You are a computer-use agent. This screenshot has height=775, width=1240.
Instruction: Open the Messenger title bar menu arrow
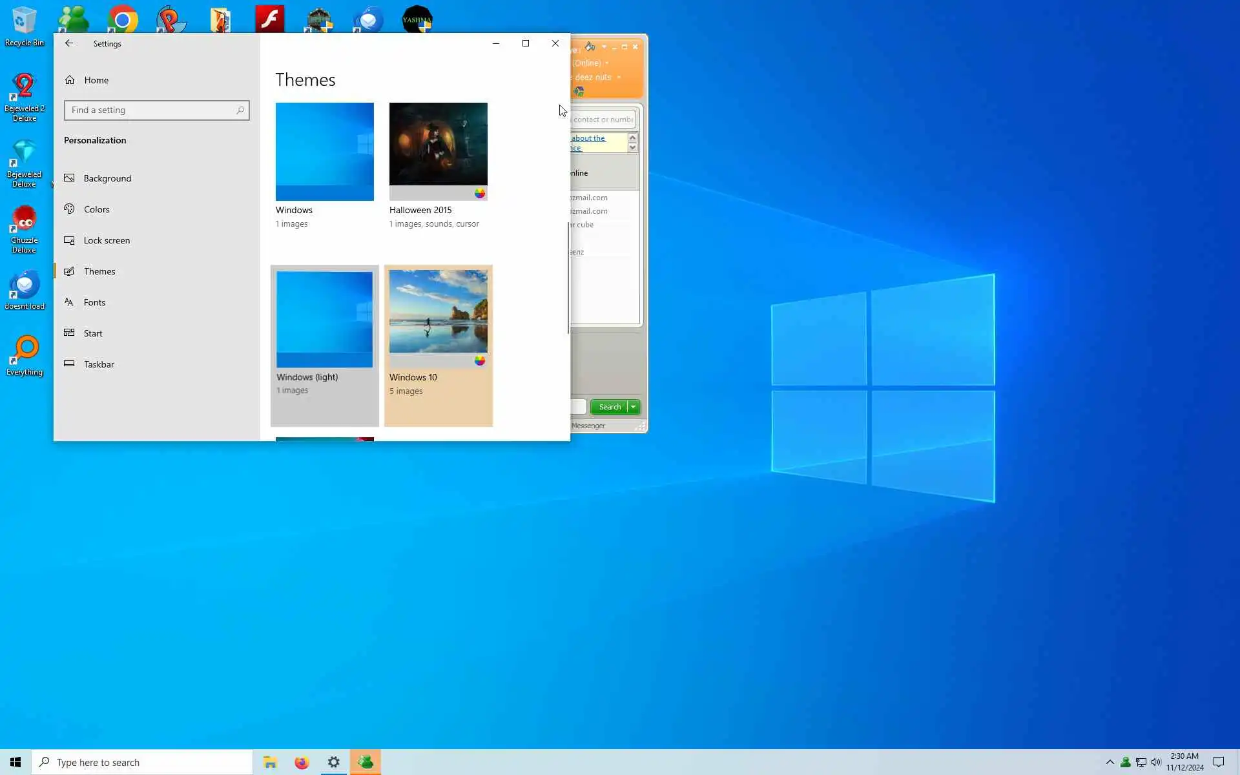tap(604, 46)
